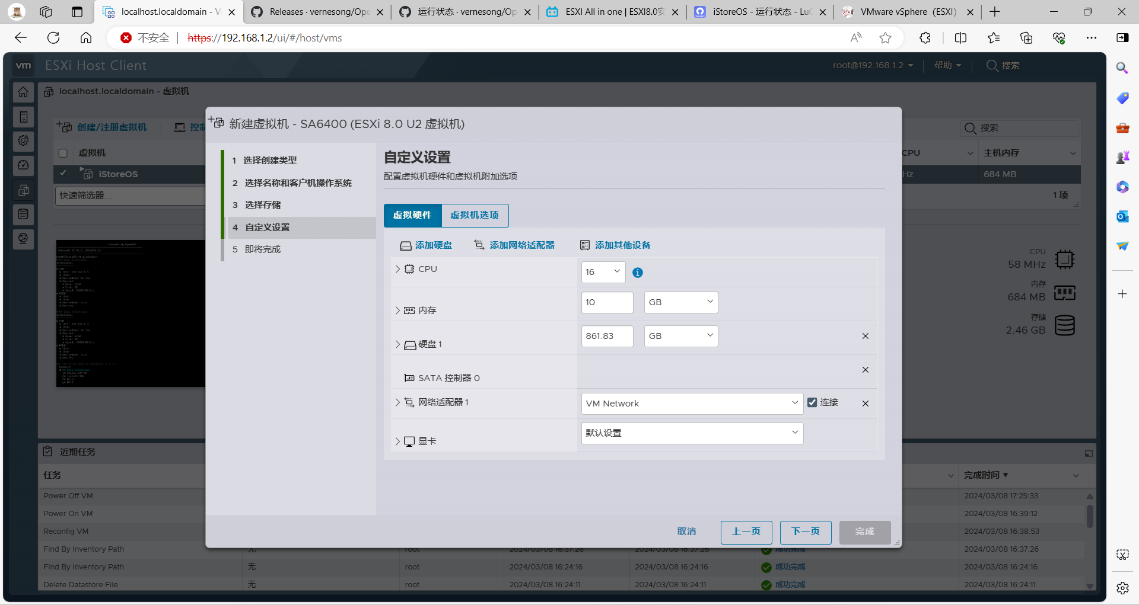Click the memory size input field showing 10
Screen dimensions: 1139x605
[607, 302]
